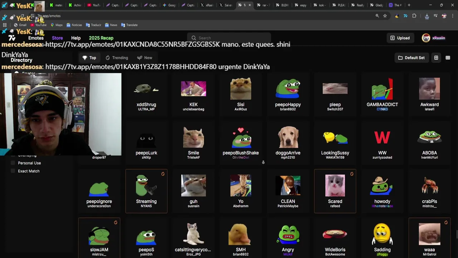The height and width of the screenshot is (258, 458).
Task: Open the peepoS emote
Action: [146, 238]
